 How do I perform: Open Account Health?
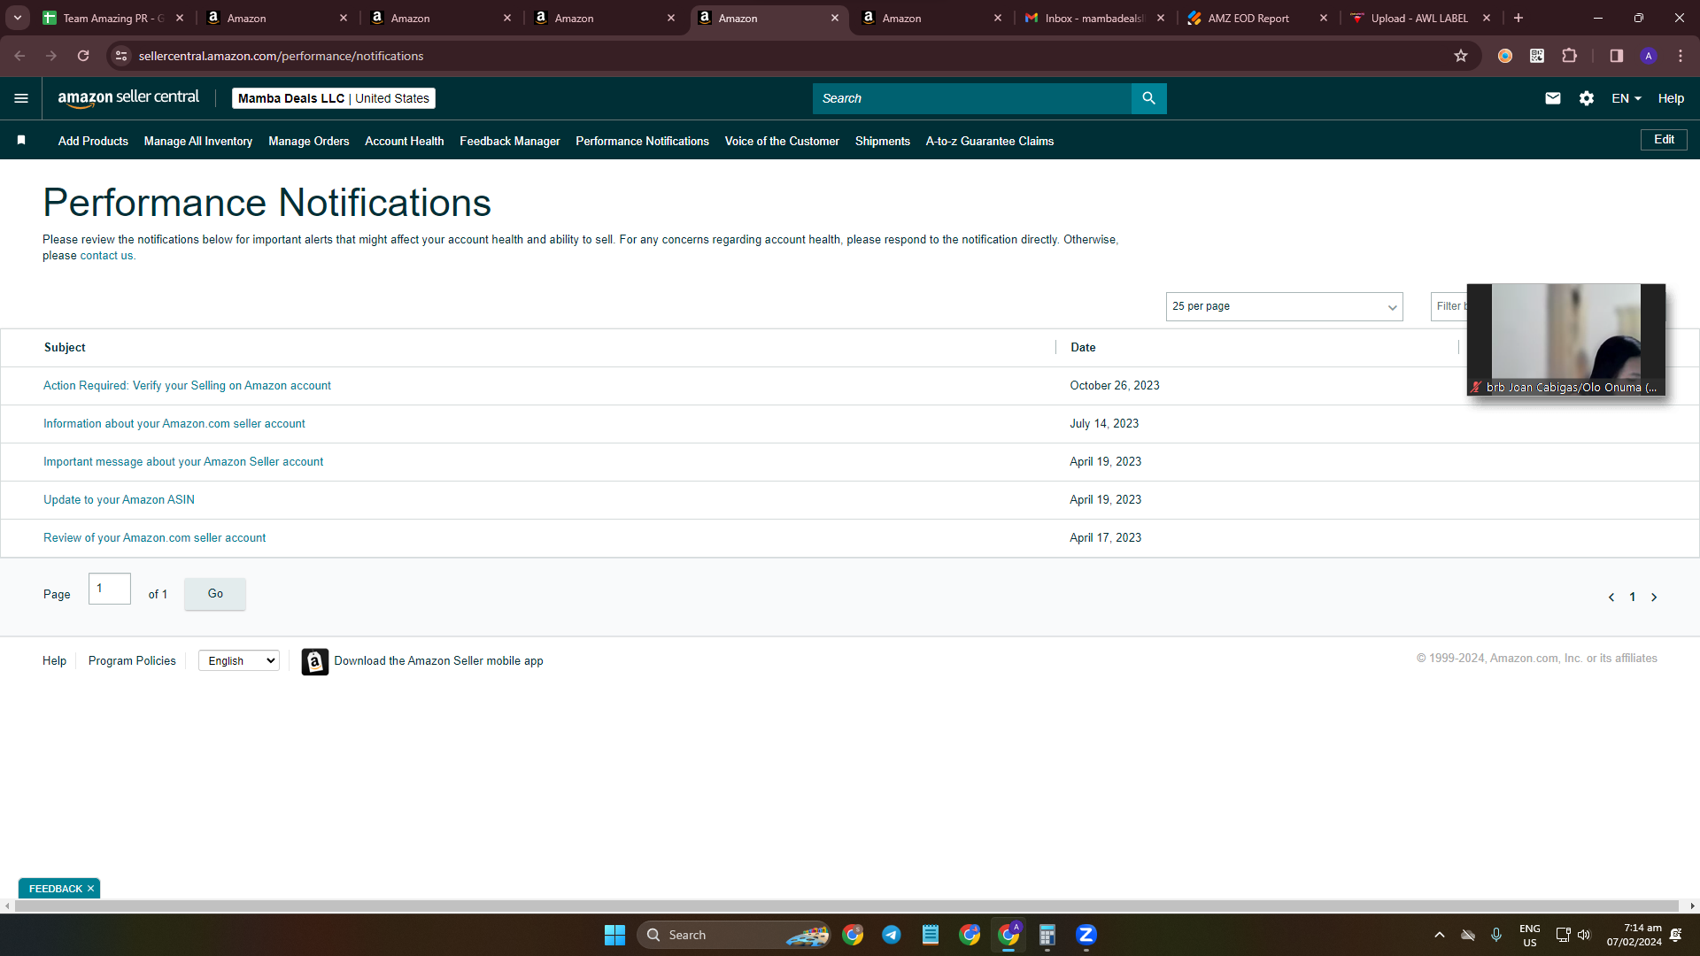(x=405, y=141)
